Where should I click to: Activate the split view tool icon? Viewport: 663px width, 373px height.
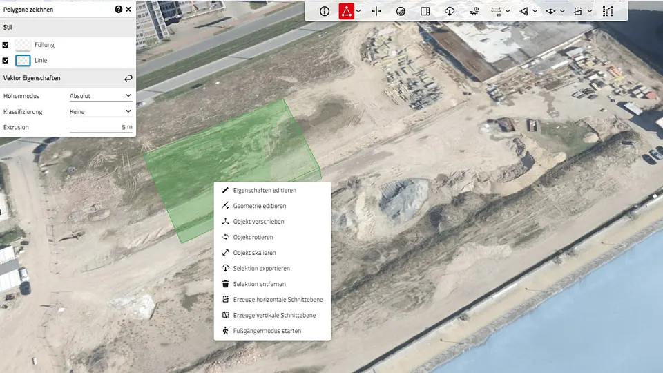[x=376, y=11]
